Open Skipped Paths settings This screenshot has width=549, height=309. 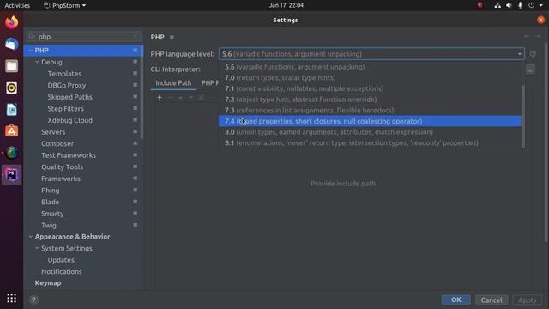[x=70, y=97]
